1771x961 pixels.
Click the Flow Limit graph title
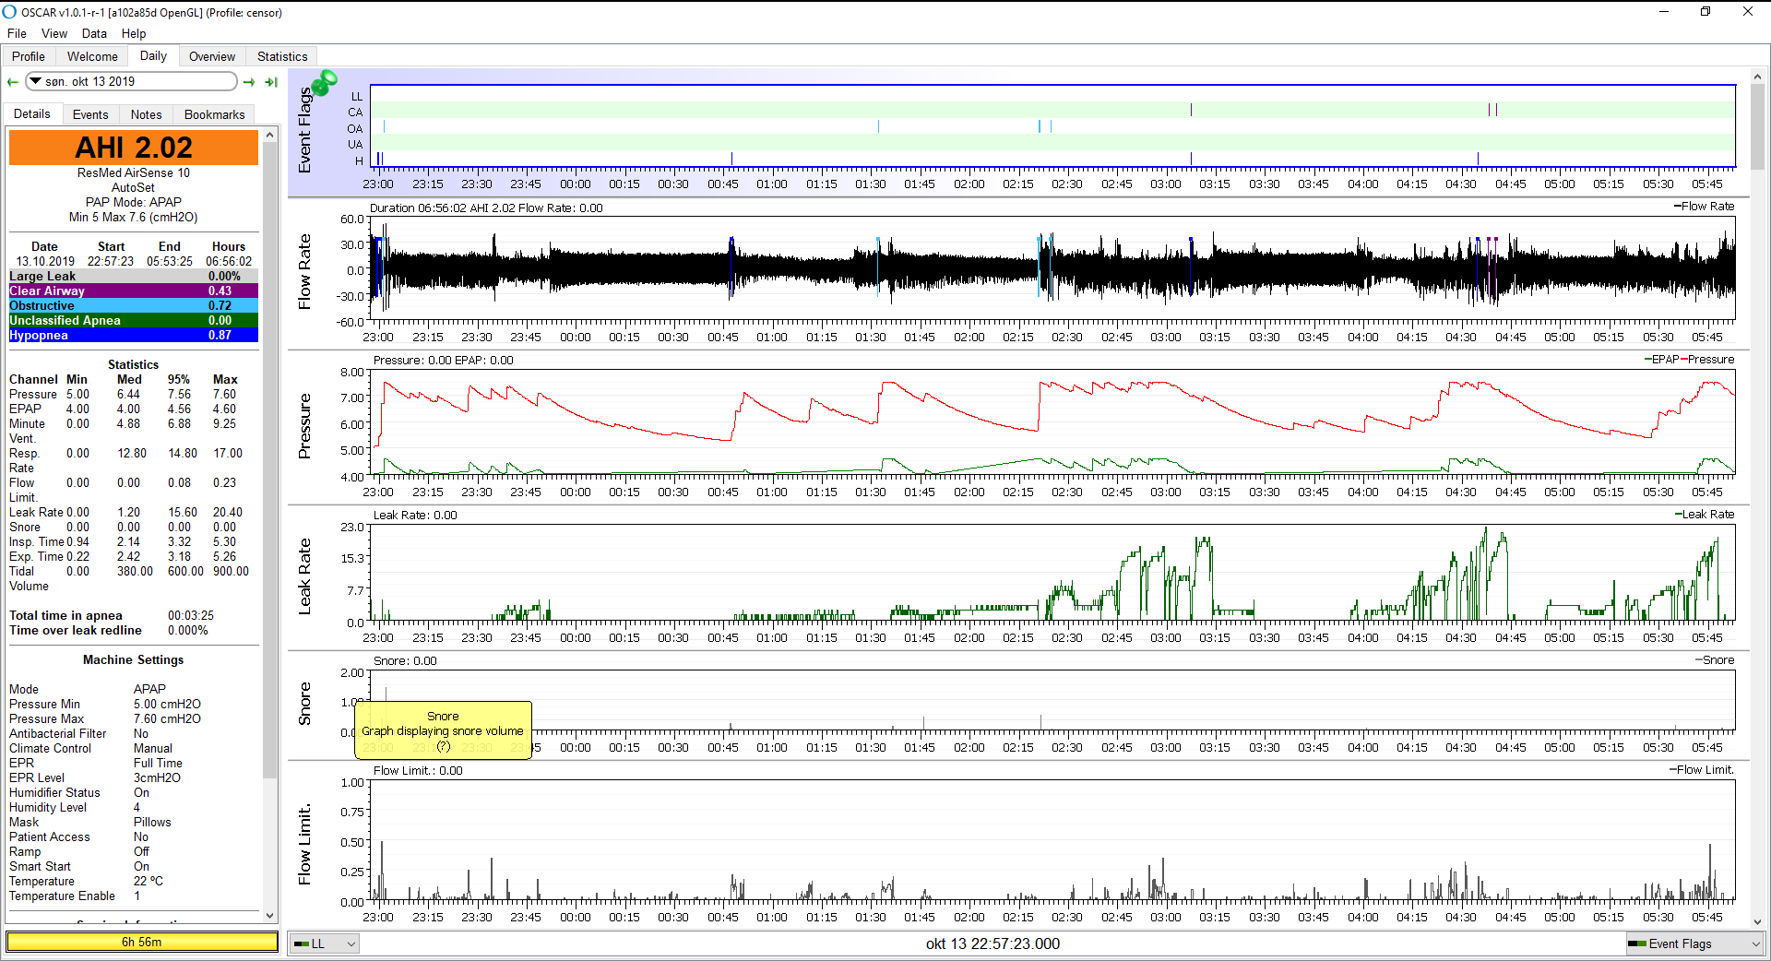(x=304, y=845)
